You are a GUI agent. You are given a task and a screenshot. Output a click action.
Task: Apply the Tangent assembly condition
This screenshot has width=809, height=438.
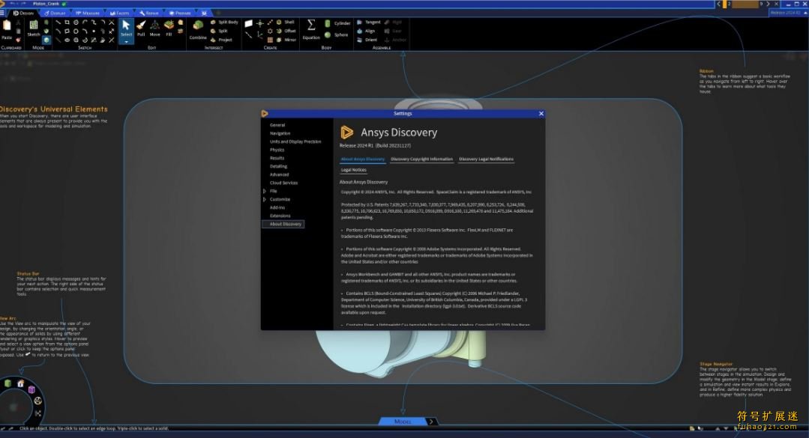pos(368,22)
